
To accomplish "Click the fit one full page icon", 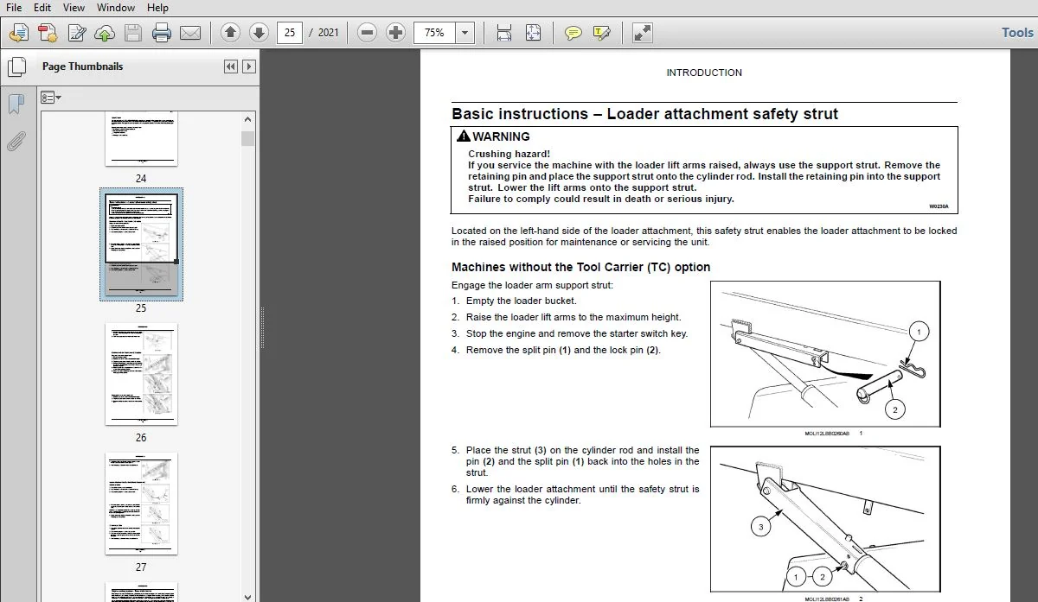I will point(534,33).
